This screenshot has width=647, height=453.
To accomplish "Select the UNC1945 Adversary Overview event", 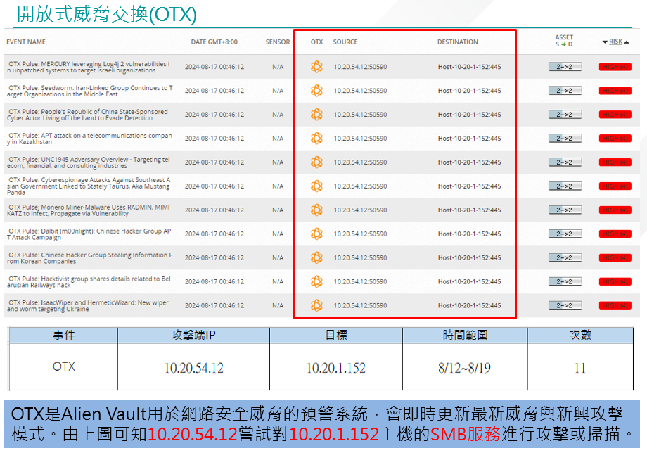I will pos(89,162).
